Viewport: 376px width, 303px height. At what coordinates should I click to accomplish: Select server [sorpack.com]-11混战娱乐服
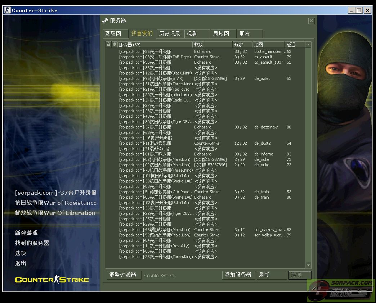(205, 143)
